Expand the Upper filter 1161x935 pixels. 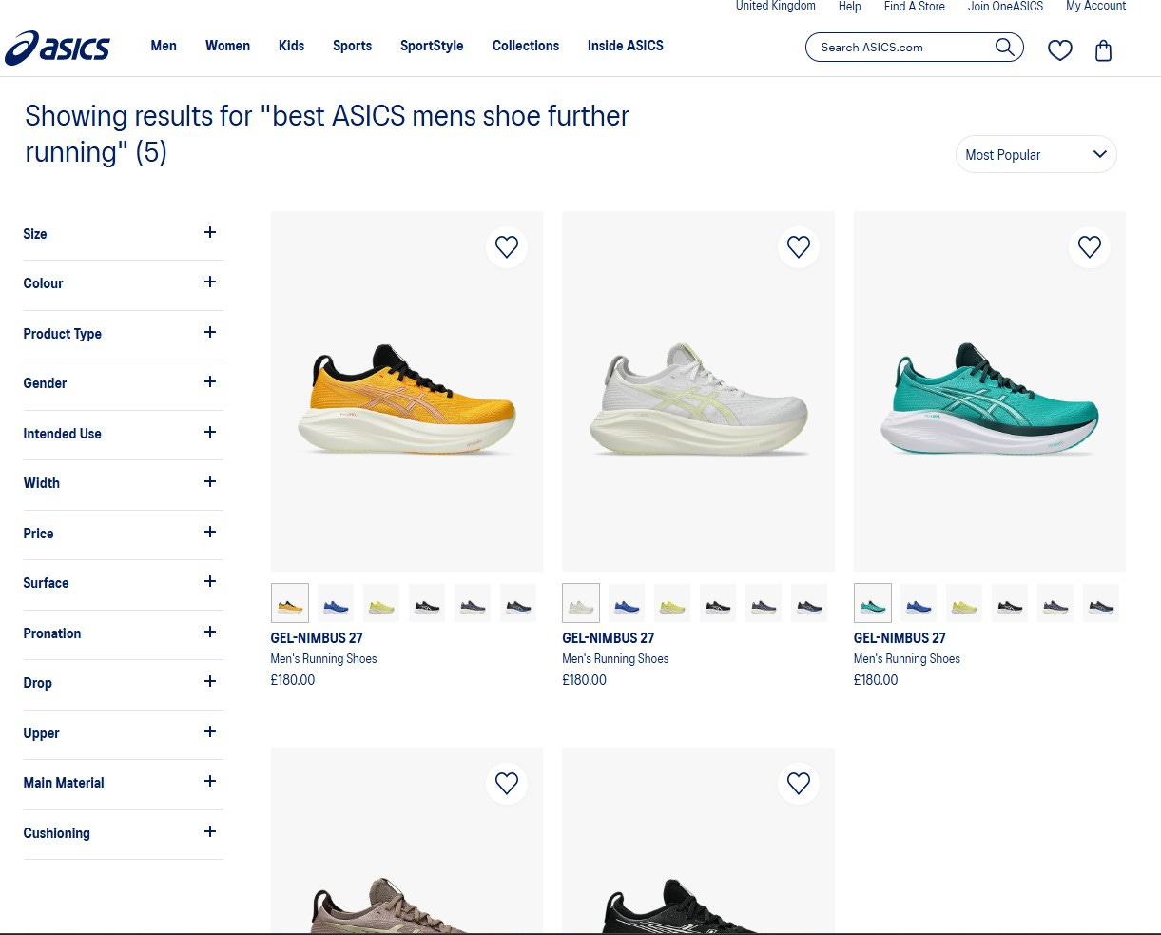pyautogui.click(x=123, y=733)
